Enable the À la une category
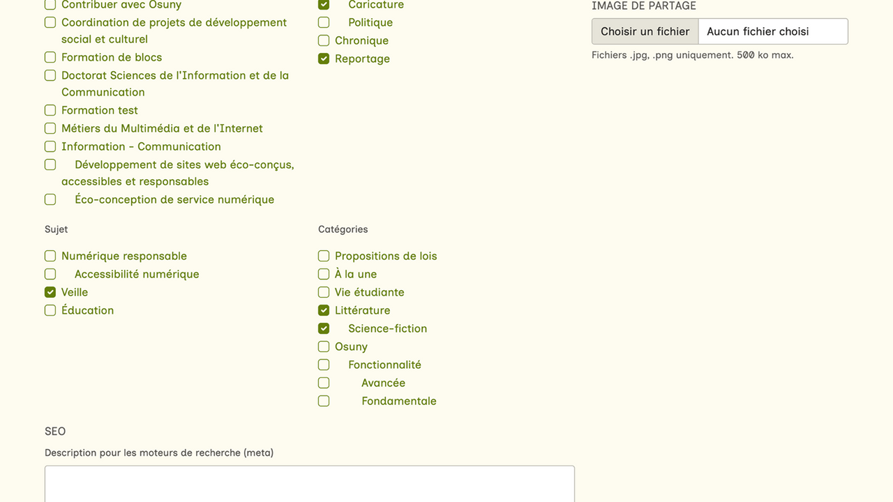Viewport: 893px width, 502px height. (324, 274)
